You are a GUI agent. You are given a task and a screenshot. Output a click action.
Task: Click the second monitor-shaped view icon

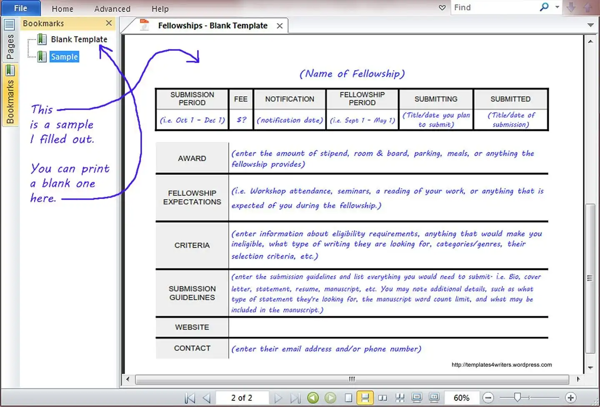(434, 398)
